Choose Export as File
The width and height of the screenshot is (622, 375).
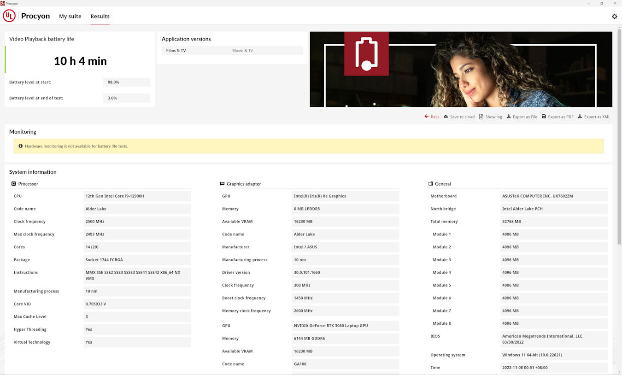click(525, 117)
